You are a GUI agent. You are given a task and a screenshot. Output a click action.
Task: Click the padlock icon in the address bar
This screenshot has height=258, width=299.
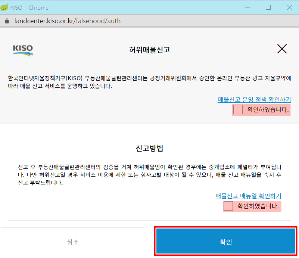click(x=6, y=21)
